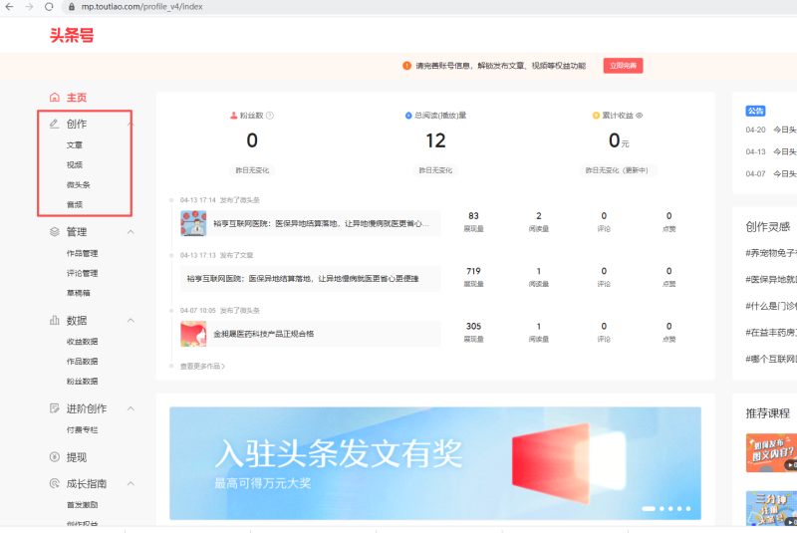
Task: Open the #养宠物兔子 inspiration topic
Action: (x=771, y=252)
